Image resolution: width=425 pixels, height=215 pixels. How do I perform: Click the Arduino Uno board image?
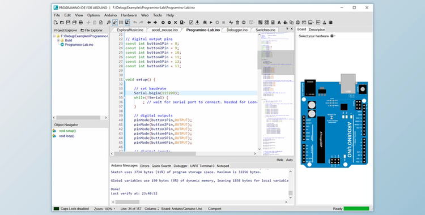[334, 121]
